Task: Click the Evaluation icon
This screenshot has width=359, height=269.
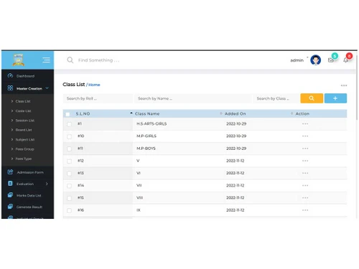Action: [x=10, y=184]
